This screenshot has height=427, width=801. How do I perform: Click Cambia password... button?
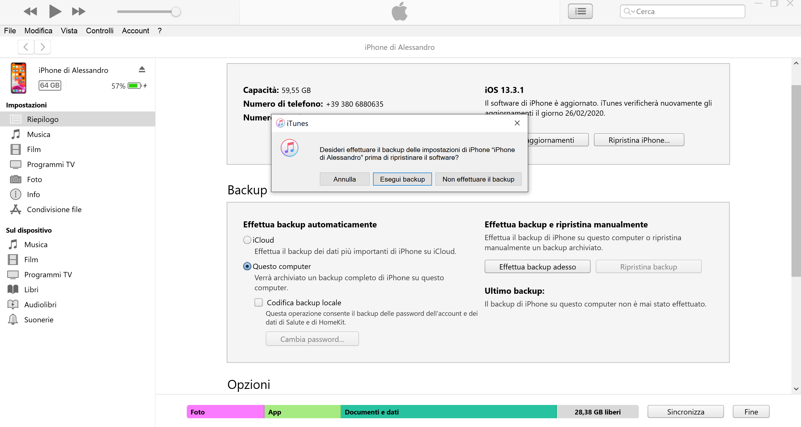(x=312, y=339)
